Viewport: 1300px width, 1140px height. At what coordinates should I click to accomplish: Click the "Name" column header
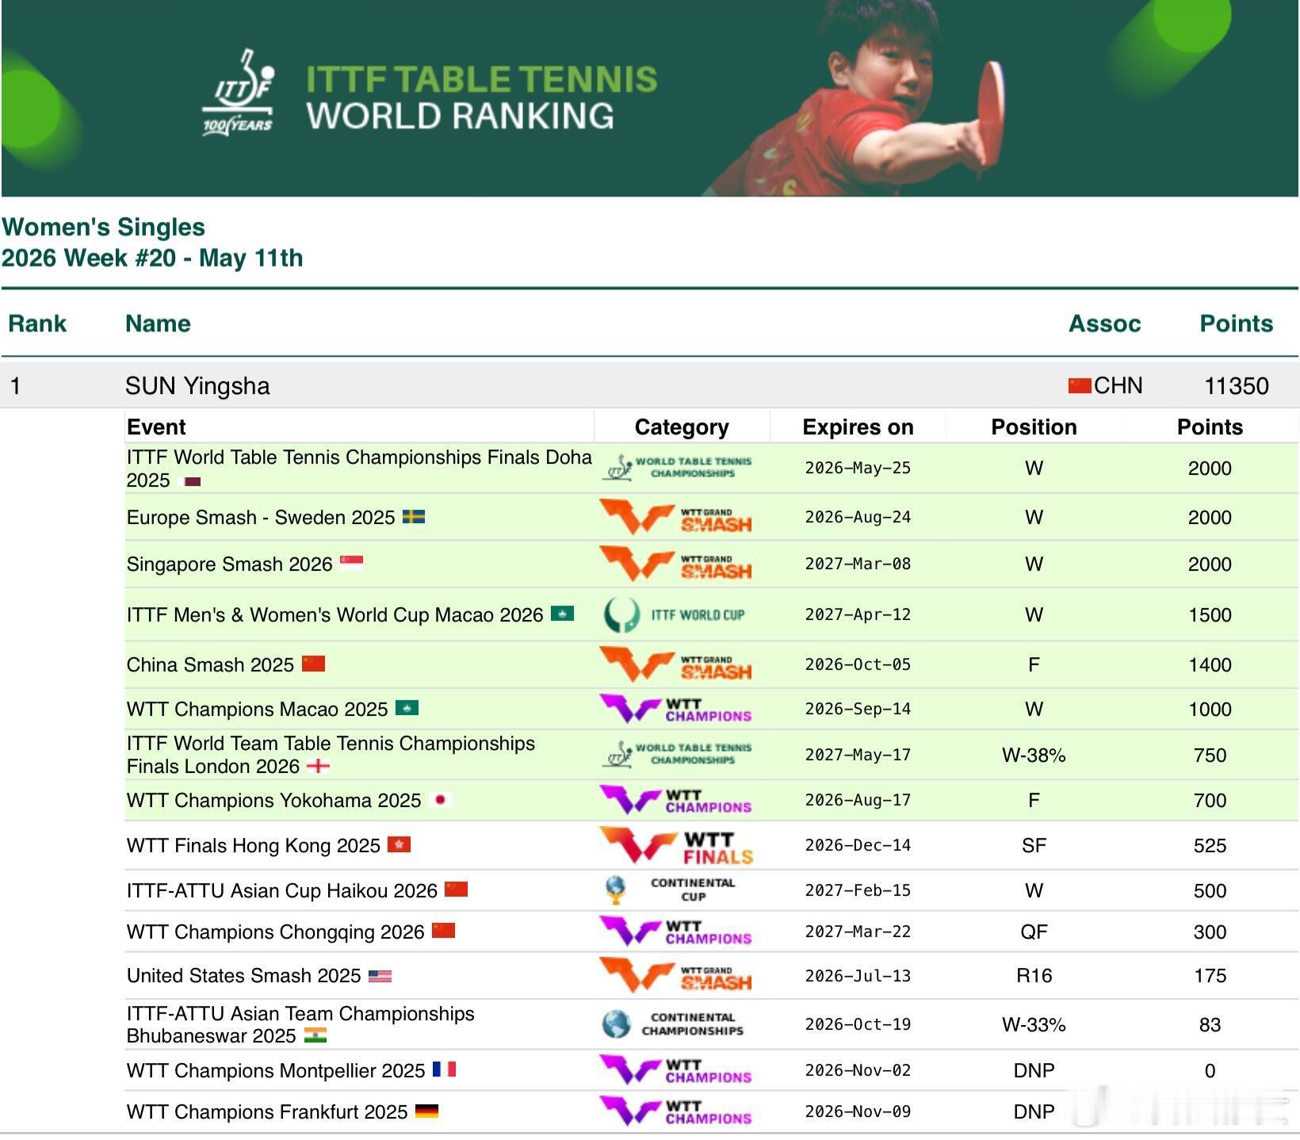(158, 323)
